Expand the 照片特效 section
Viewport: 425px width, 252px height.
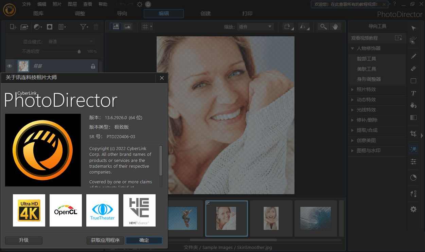[x=366, y=89]
